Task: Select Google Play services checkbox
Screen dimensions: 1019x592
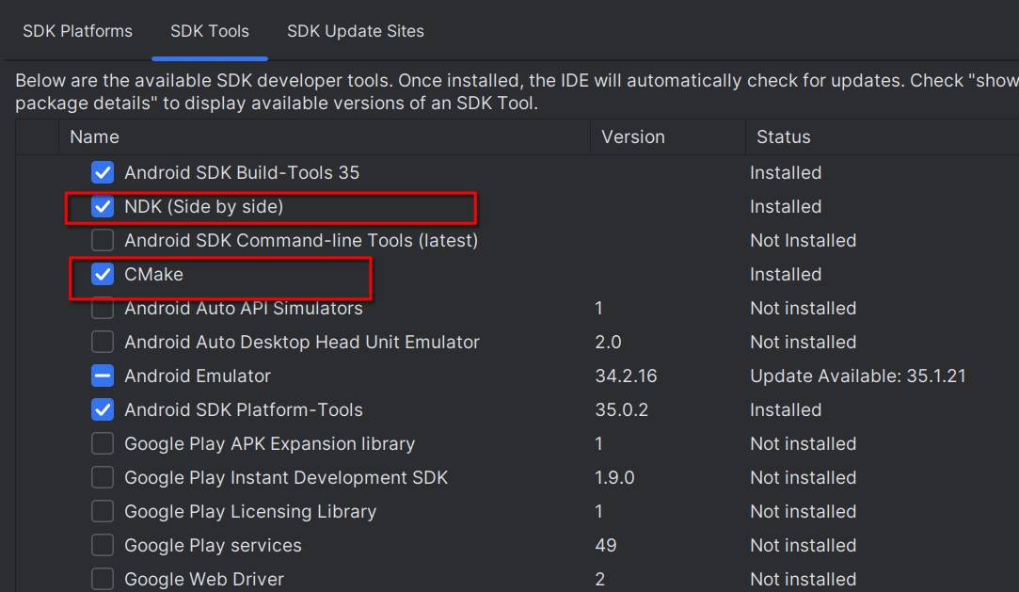Action: point(103,546)
